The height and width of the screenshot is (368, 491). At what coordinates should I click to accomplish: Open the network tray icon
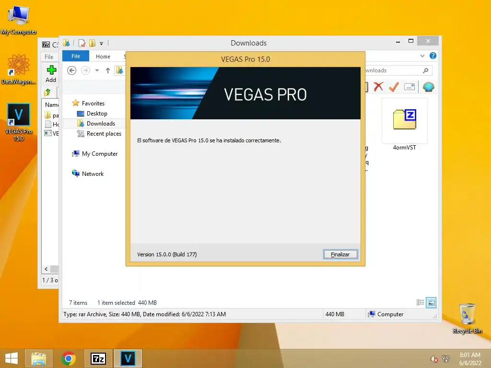click(445, 359)
